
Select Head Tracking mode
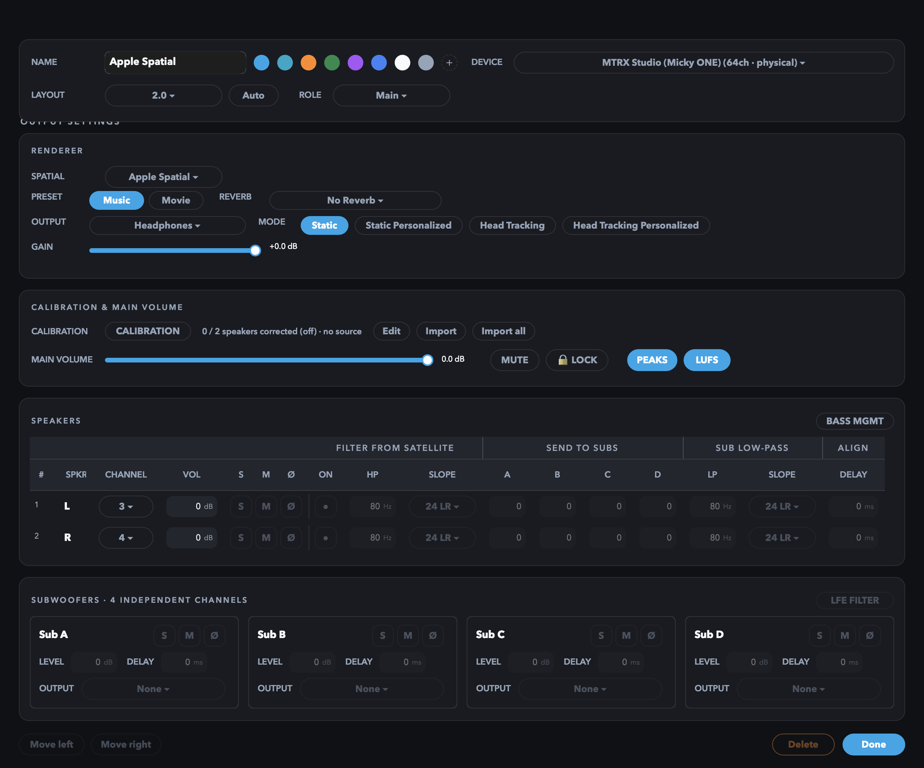click(x=512, y=225)
